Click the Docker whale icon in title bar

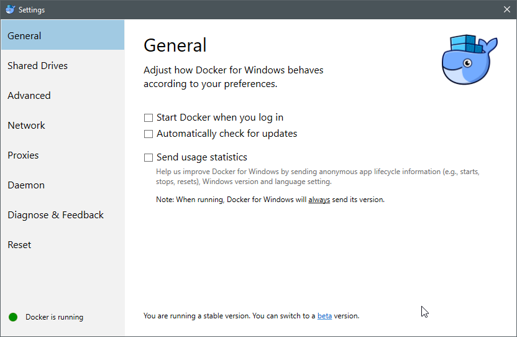click(x=10, y=9)
